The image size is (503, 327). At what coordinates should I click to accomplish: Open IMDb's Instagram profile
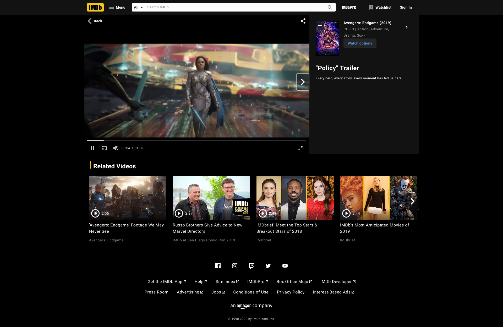click(234, 266)
